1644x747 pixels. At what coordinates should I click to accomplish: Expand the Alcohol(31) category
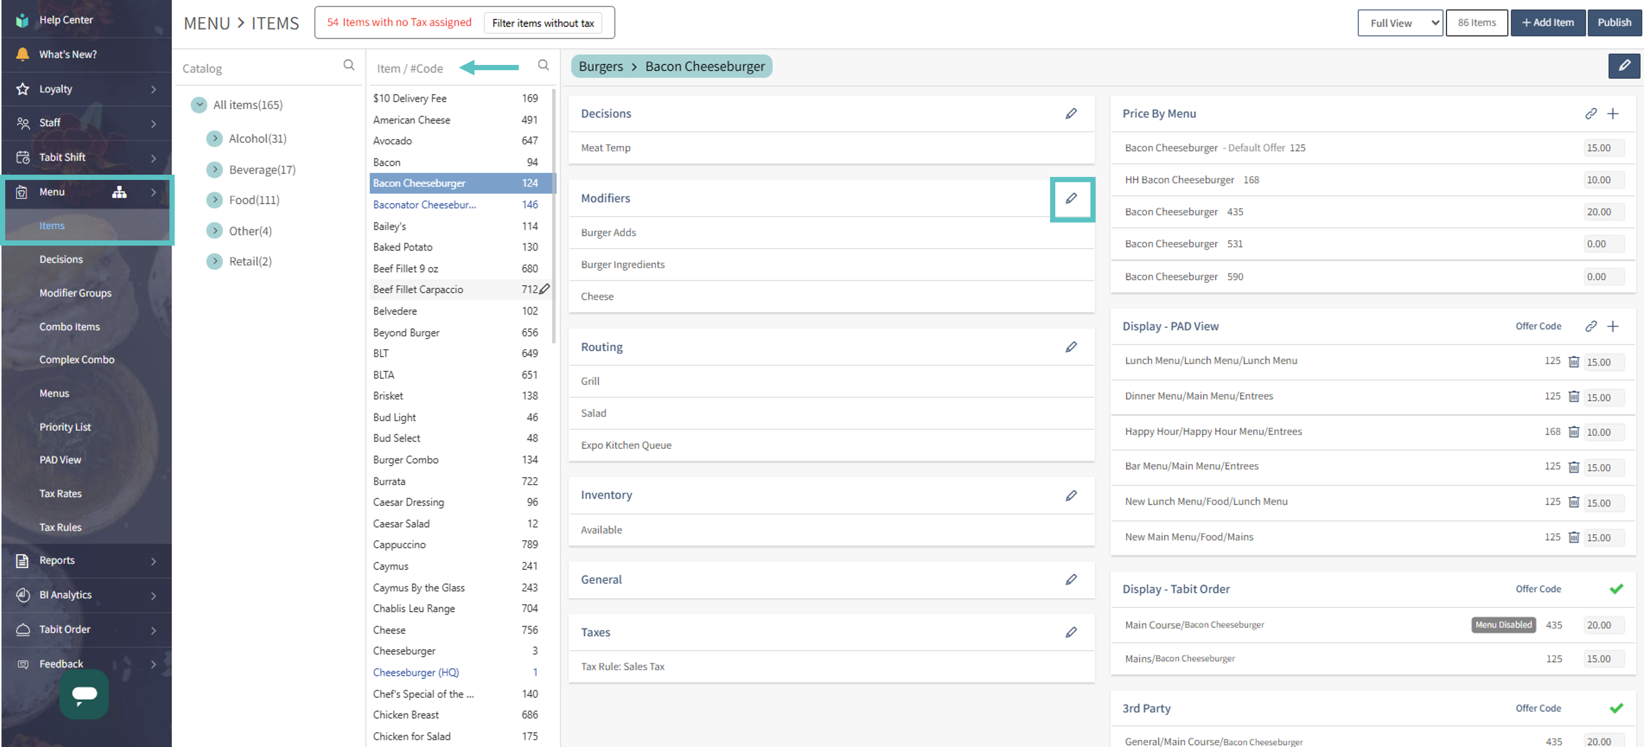click(x=215, y=138)
